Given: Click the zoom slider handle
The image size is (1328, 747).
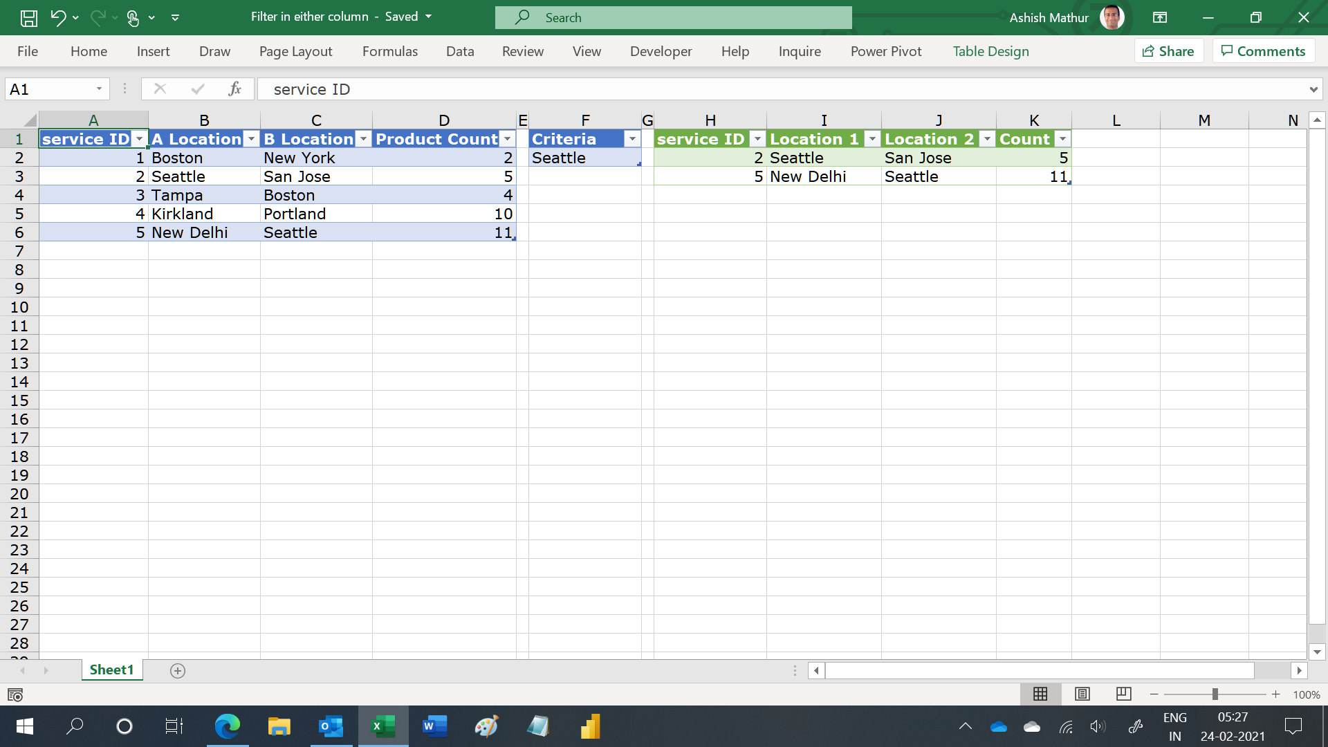Looking at the screenshot, I should click(x=1215, y=694).
